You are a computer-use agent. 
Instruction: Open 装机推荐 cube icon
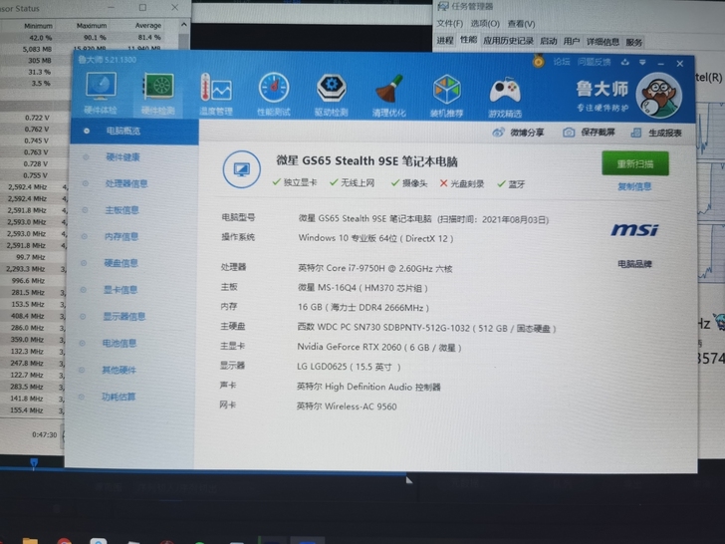pyautogui.click(x=446, y=96)
